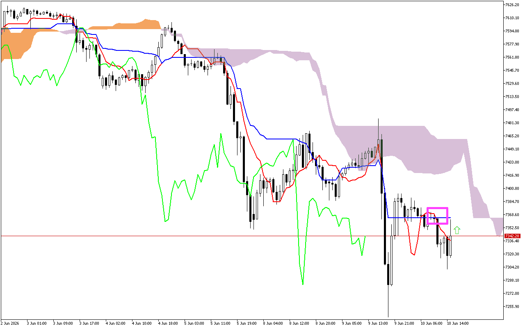Viewport: 525px width, 328px height.
Task: Click the 9 Jun 05:00 time label
Action: 352,323
